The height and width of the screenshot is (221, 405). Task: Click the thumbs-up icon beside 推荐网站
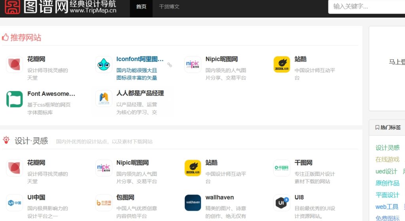5,37
